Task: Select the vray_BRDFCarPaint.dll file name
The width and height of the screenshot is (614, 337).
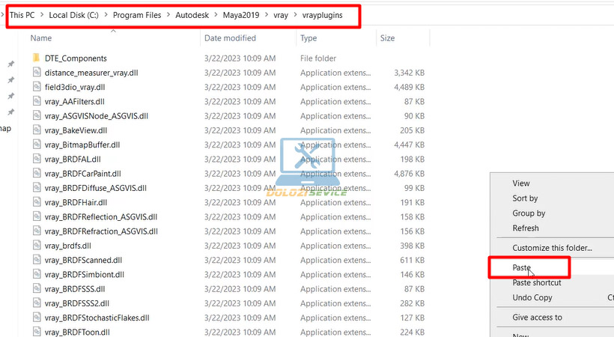Action: coord(82,174)
